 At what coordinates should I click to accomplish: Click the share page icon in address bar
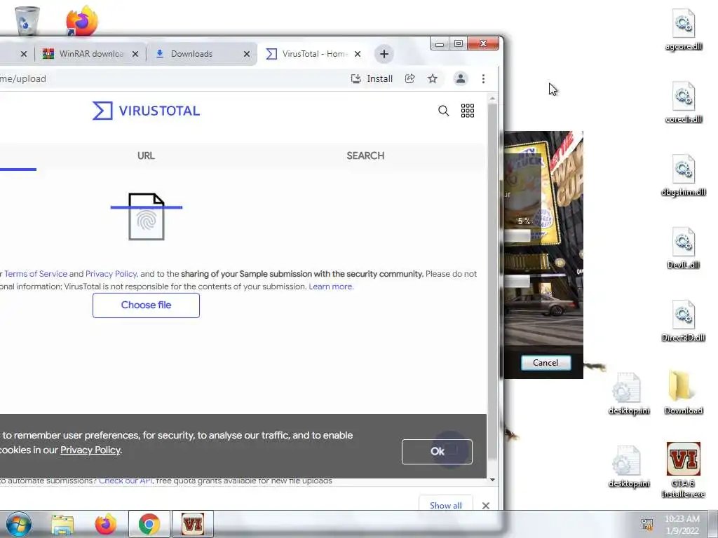[x=409, y=78]
